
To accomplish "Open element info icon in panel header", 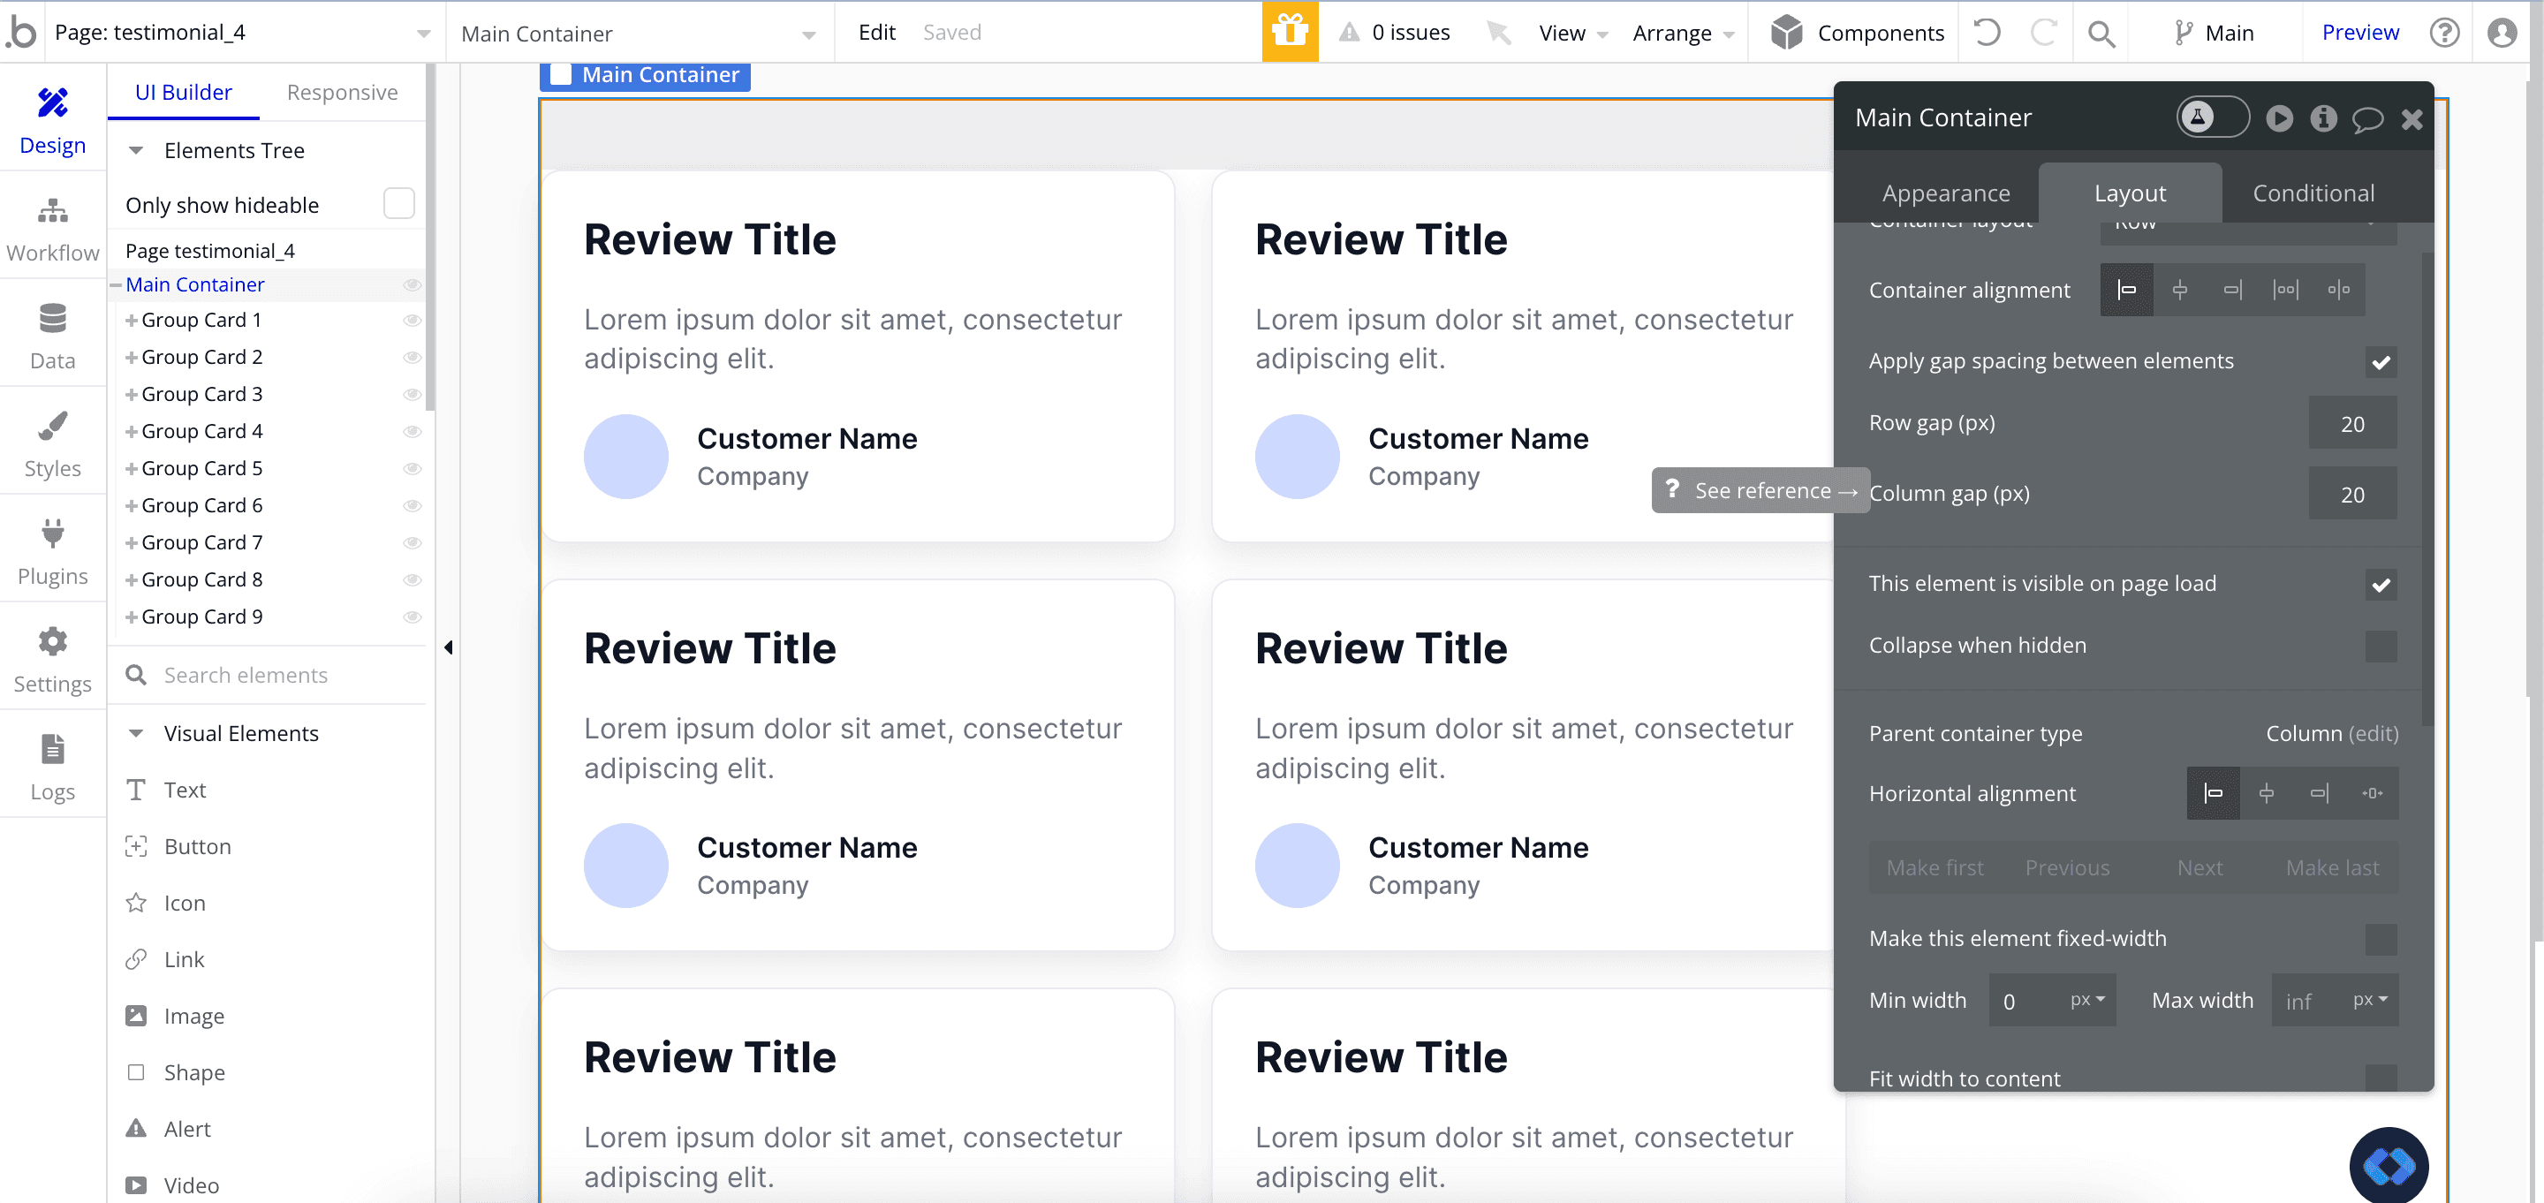I will (x=2323, y=118).
